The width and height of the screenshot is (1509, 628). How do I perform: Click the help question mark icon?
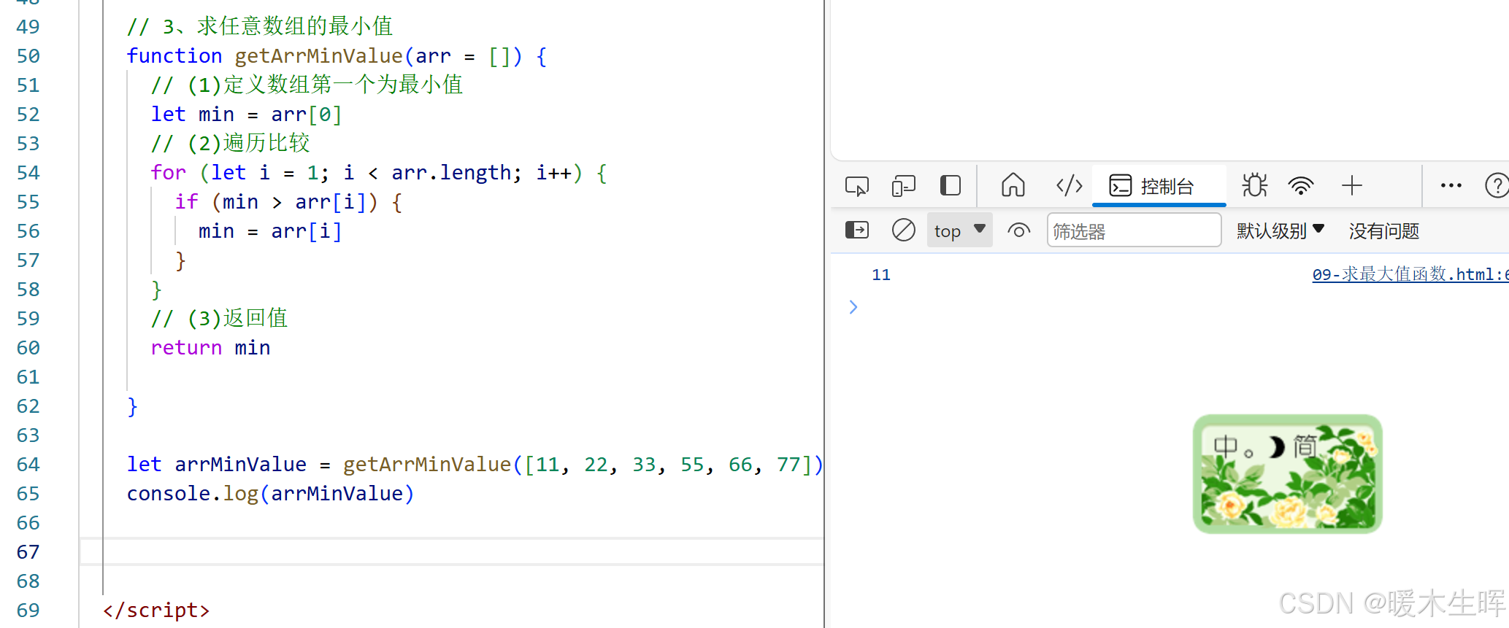(1497, 185)
